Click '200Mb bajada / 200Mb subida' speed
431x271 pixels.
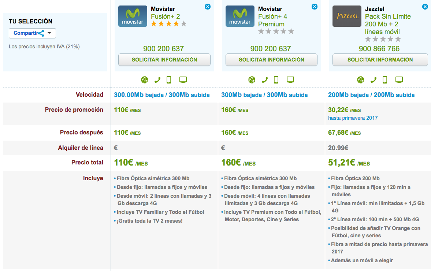pos(371,95)
